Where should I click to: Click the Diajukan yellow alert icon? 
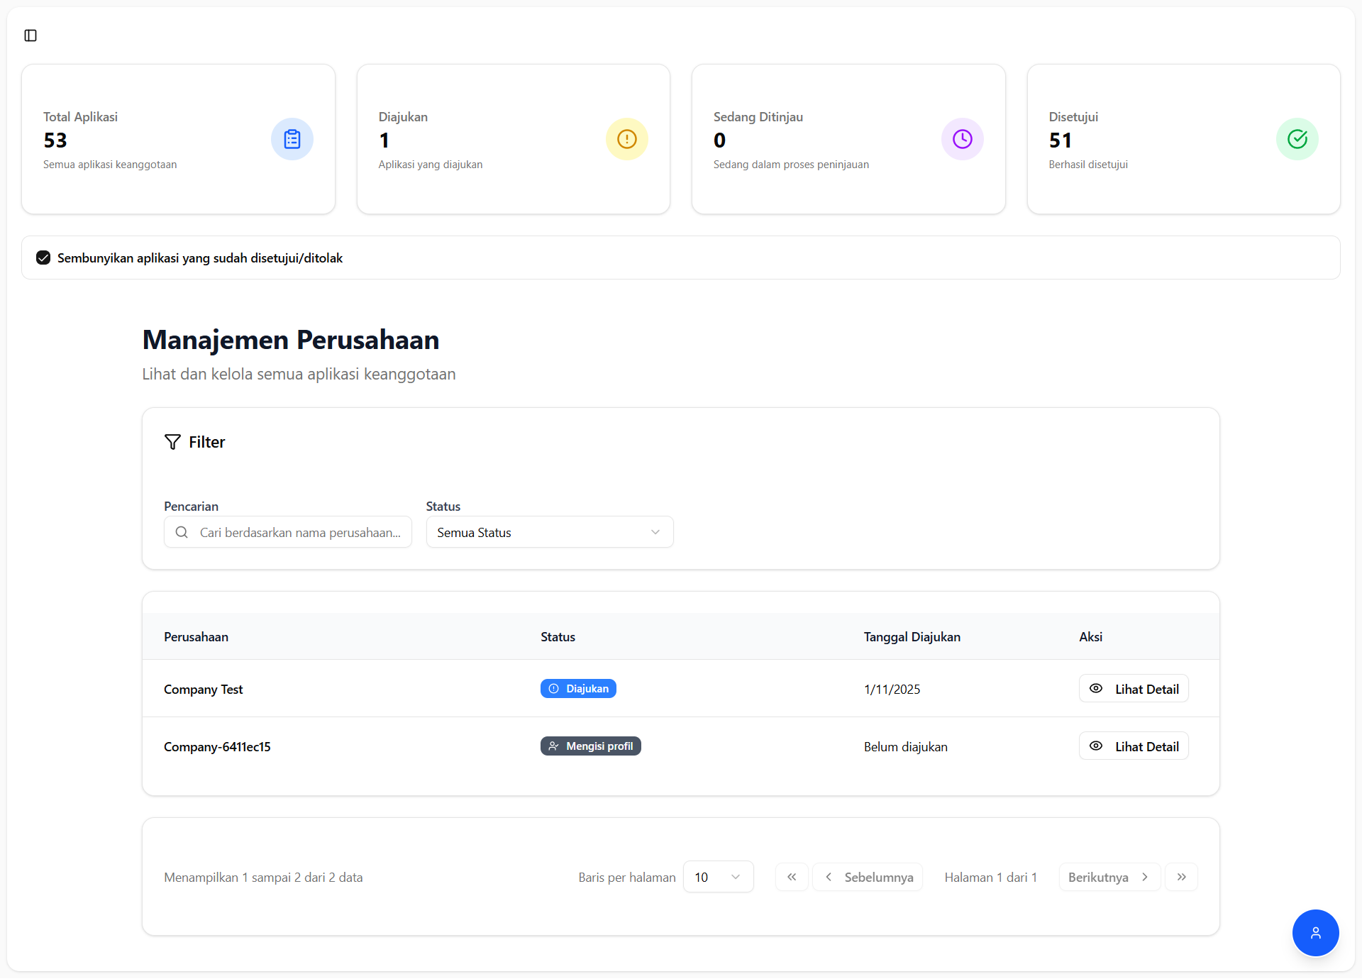(x=626, y=139)
